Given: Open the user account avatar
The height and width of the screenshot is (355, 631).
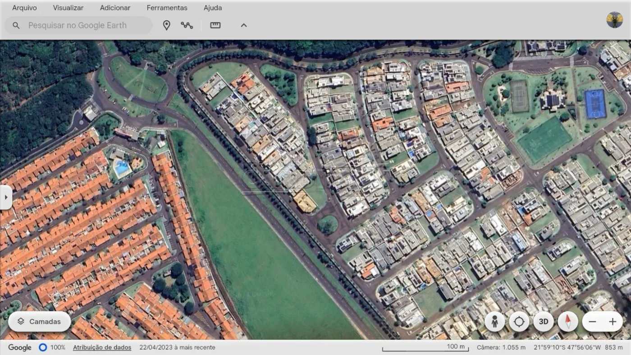Looking at the screenshot, I should tap(614, 20).
